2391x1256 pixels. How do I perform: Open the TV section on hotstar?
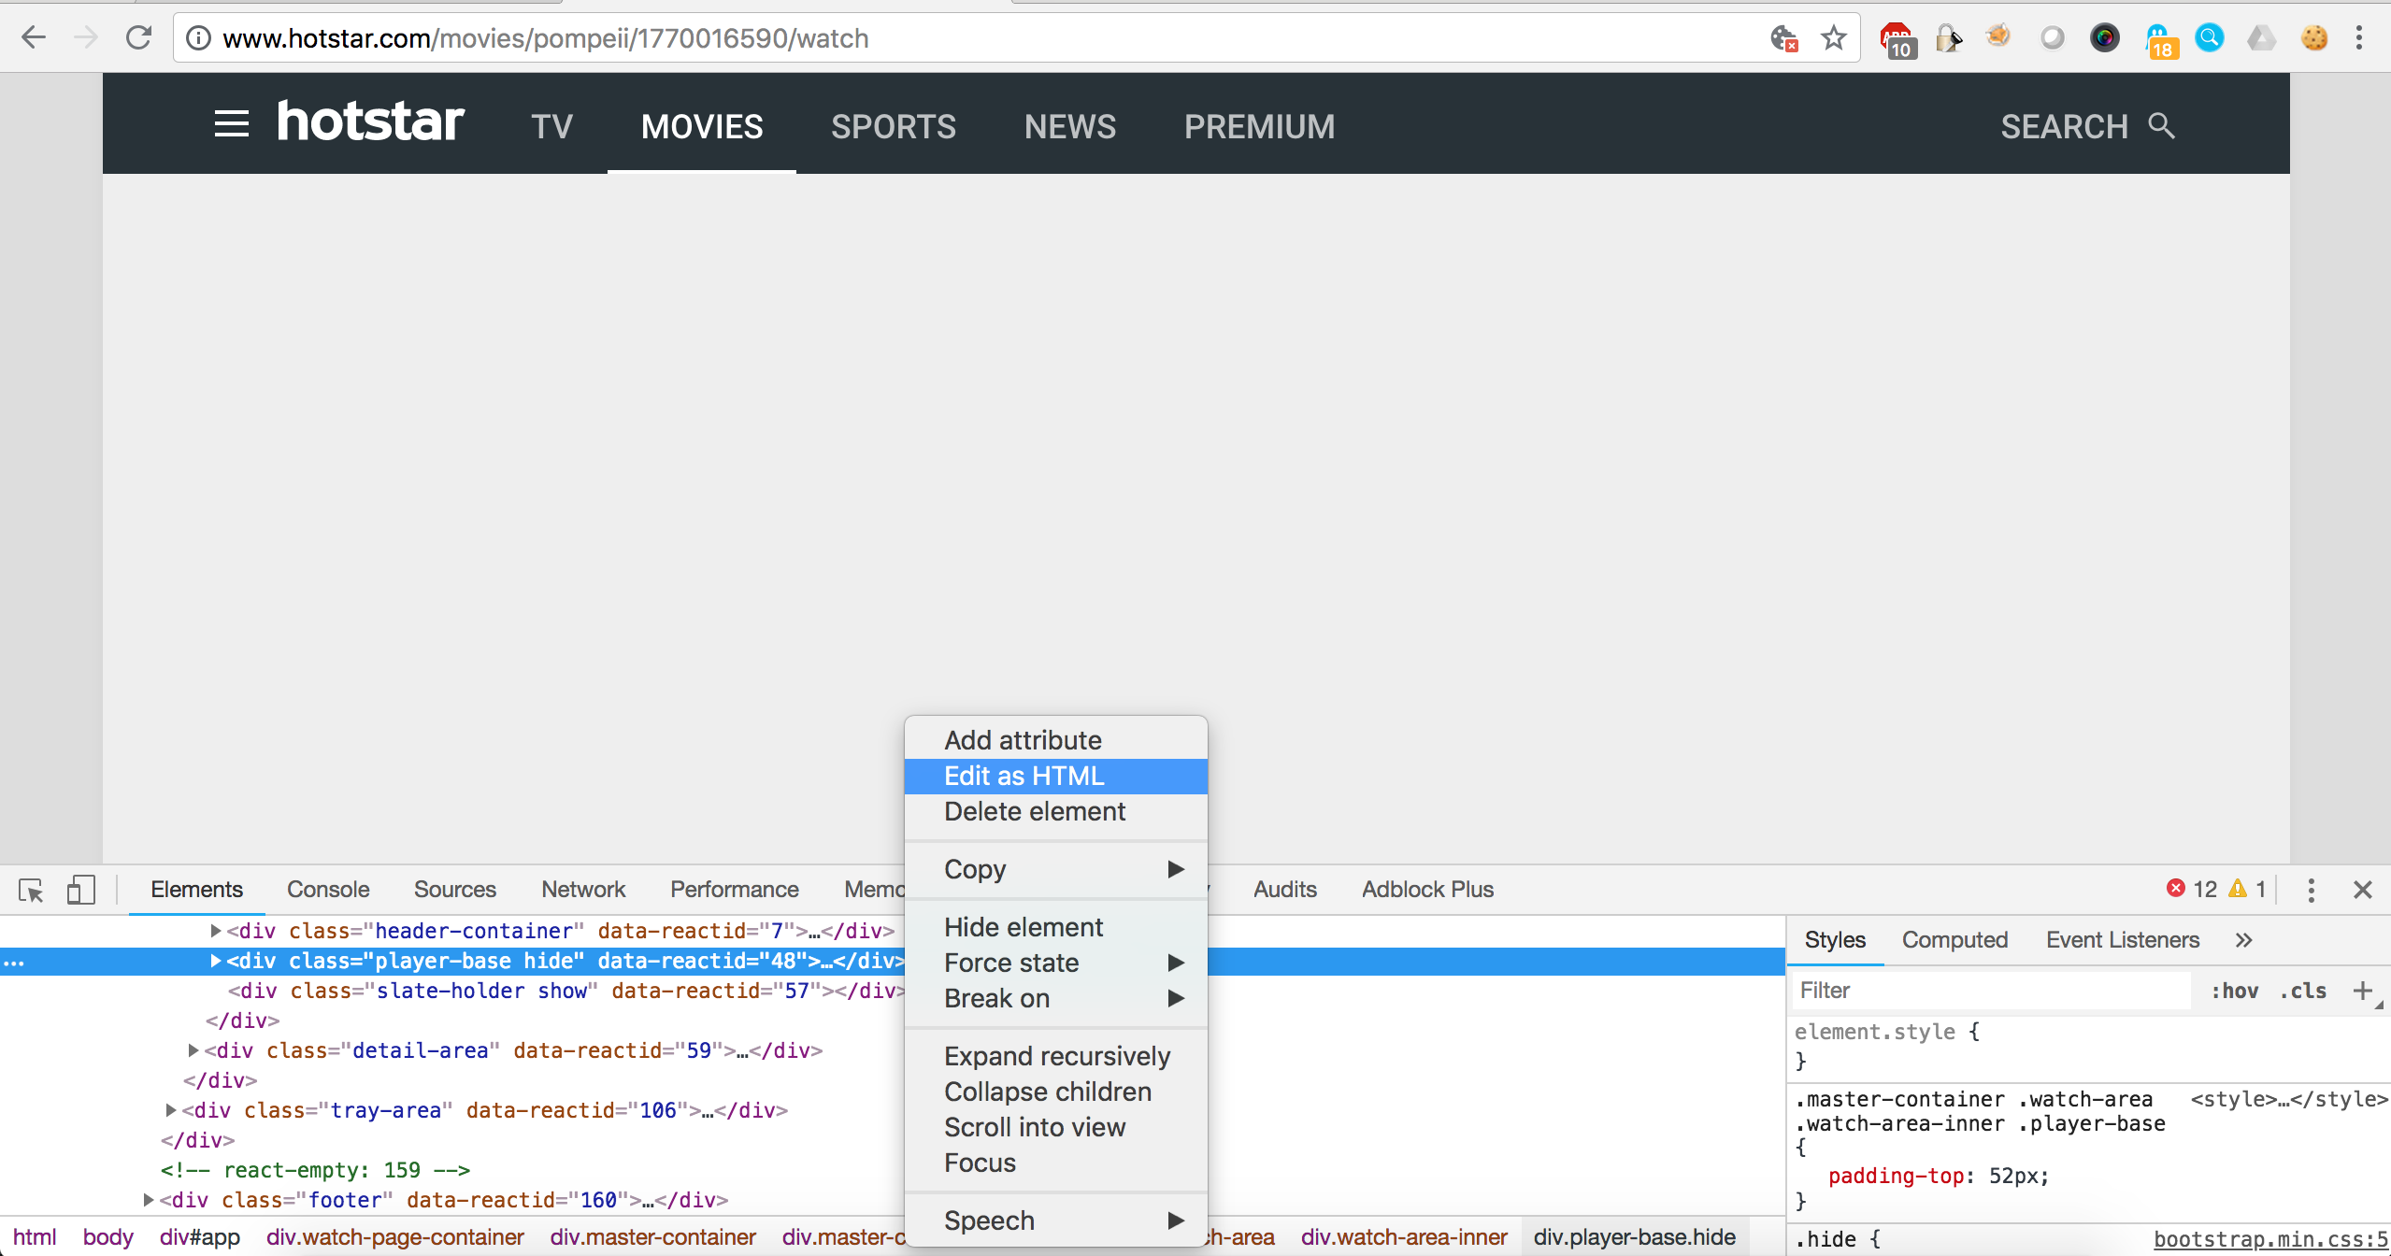(551, 126)
